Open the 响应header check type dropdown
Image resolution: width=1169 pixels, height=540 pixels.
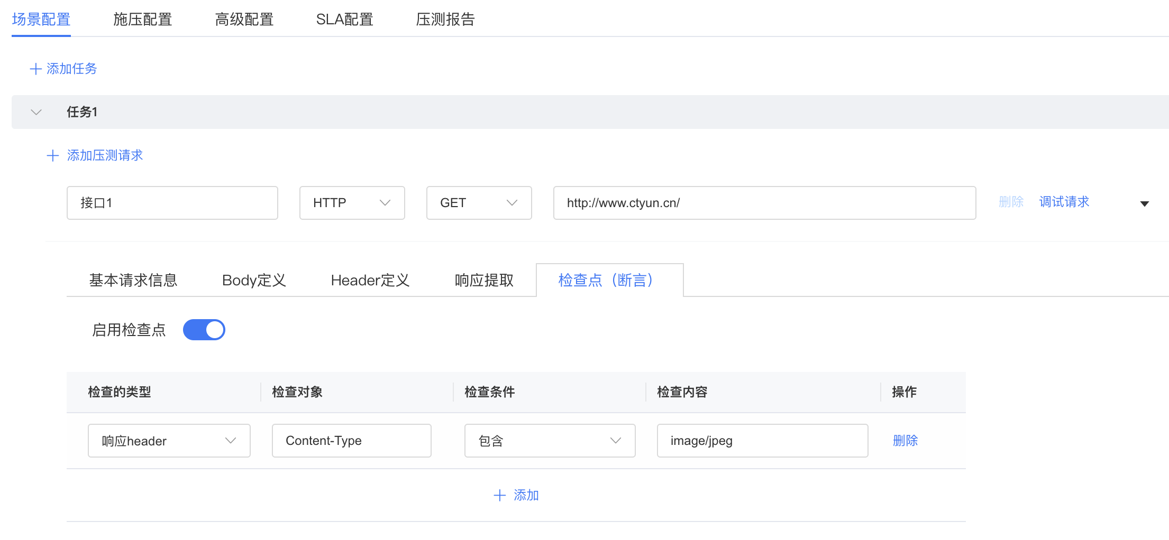pyautogui.click(x=169, y=441)
